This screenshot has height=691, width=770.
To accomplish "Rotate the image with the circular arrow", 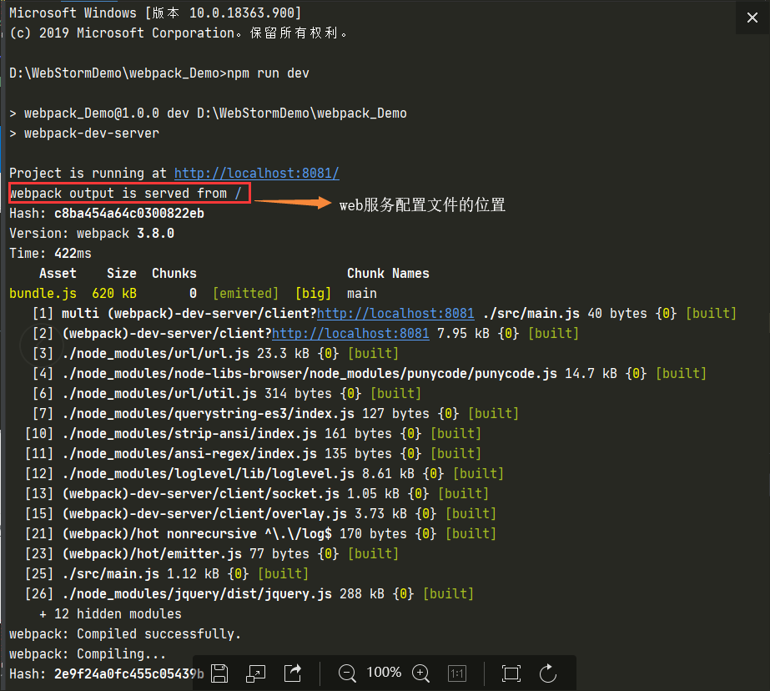I will click(548, 673).
